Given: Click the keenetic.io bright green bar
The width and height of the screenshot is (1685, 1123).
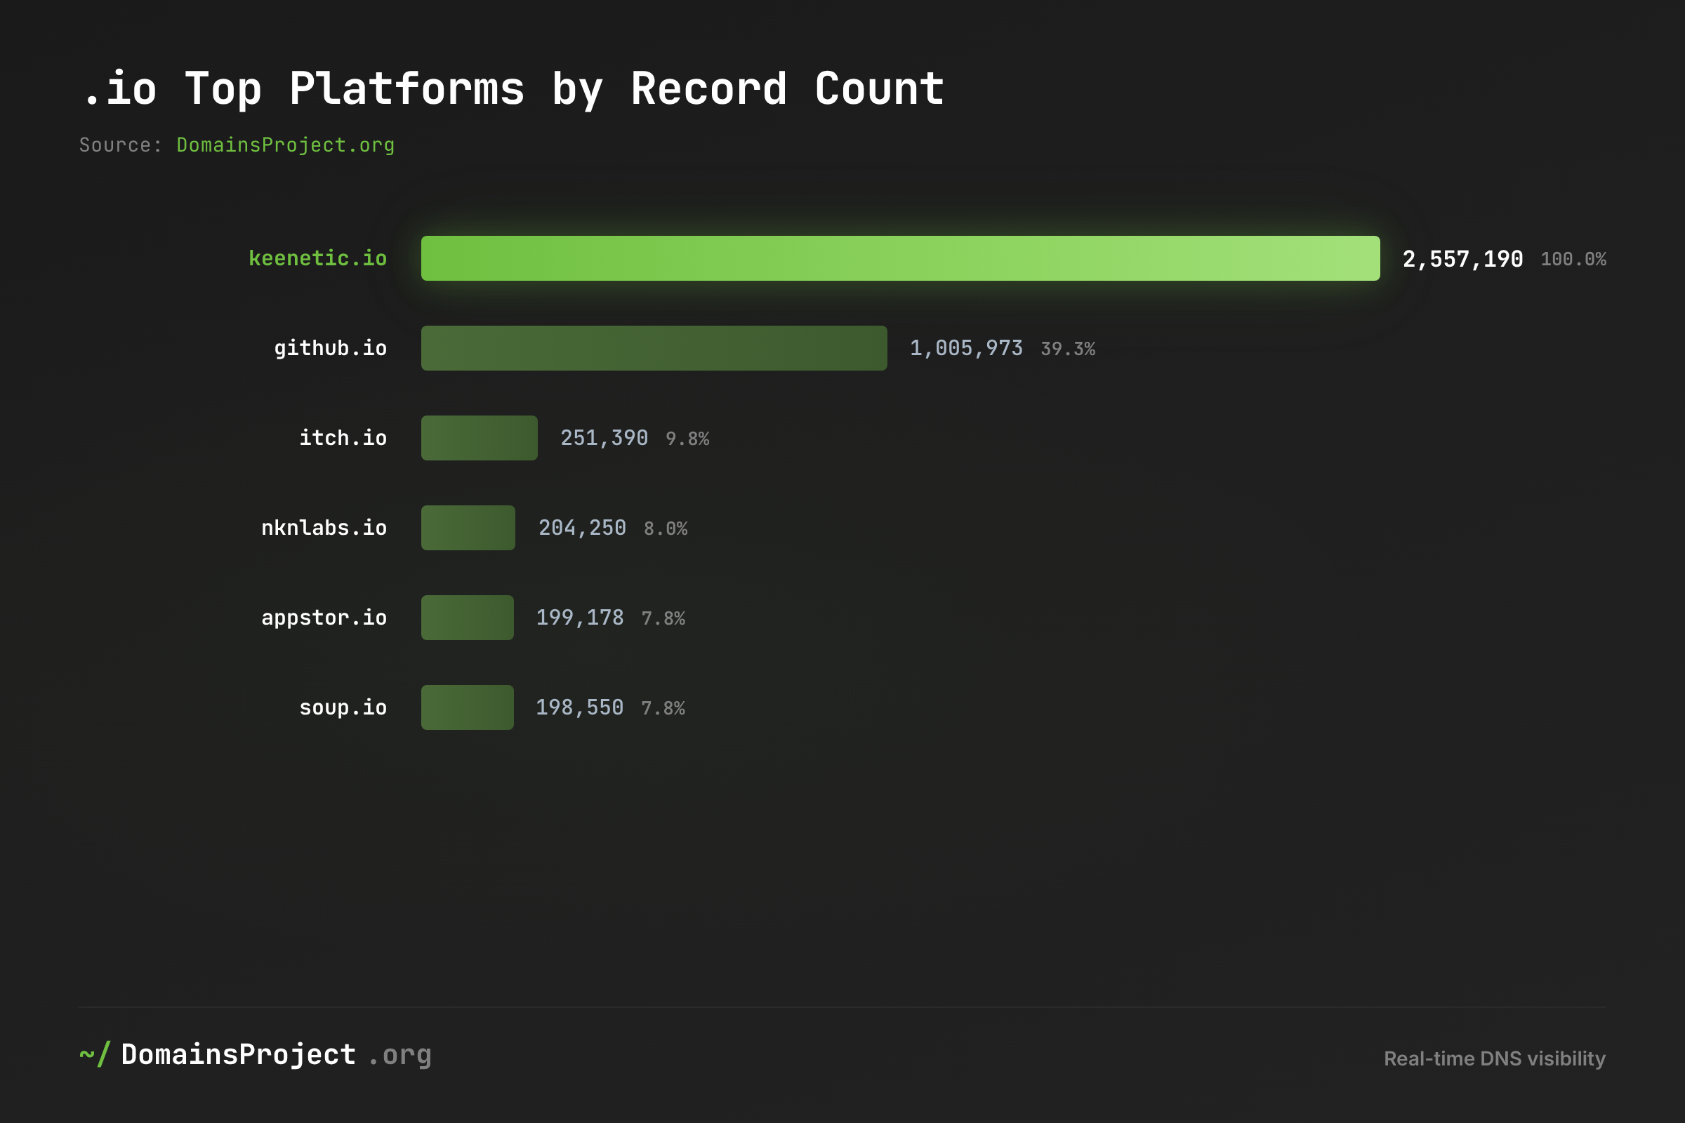Looking at the screenshot, I should click(900, 258).
